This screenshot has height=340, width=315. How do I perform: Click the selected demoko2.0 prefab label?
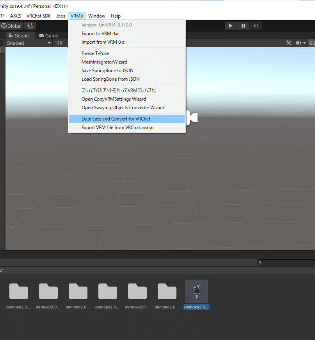click(x=196, y=307)
